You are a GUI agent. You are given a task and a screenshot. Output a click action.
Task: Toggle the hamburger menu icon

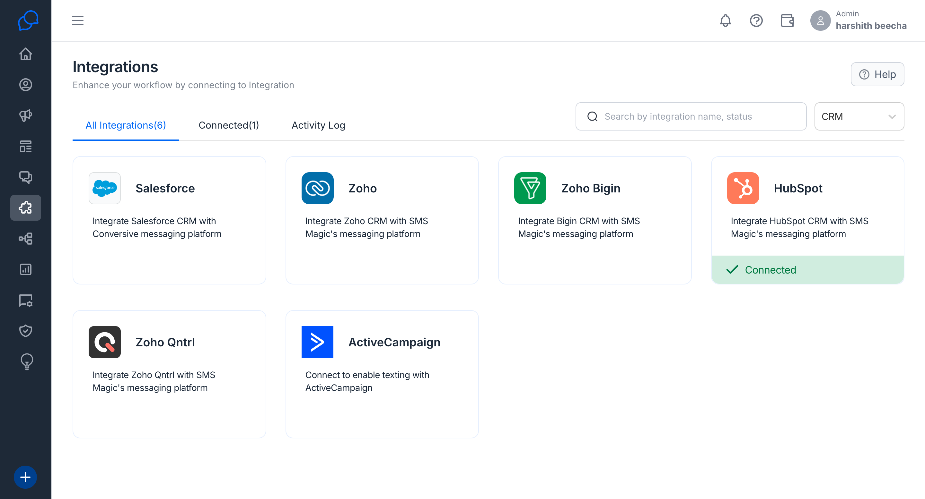77,21
